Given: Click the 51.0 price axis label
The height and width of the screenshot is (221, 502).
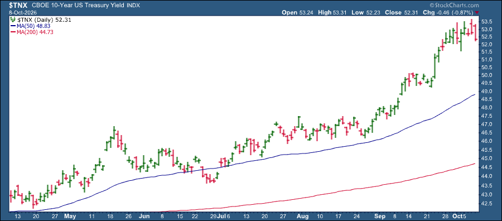Looking at the screenshot, I should pyautogui.click(x=486, y=60).
